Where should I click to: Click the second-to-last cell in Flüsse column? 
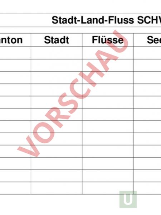108,176
